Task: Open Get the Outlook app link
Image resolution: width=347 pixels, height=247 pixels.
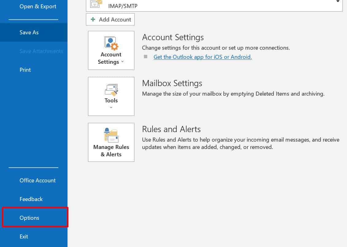Action: click(x=202, y=57)
